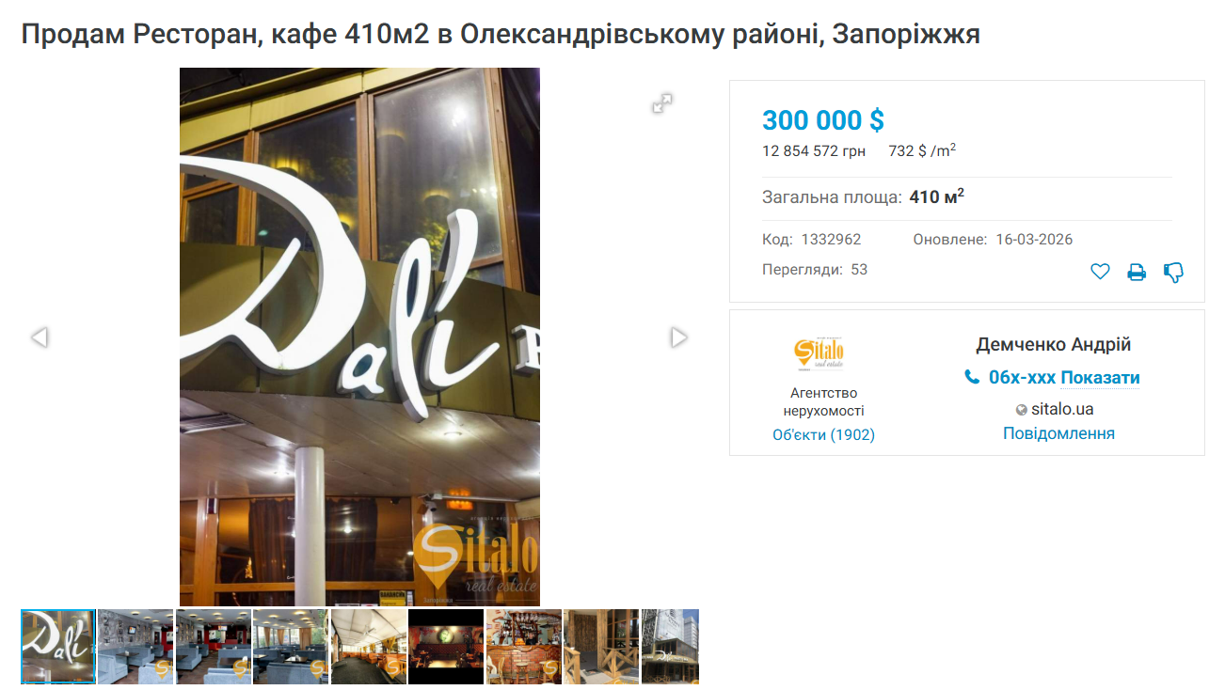View agency Об'єкти (1902) listings
Screen dimensions: 1225x690
click(823, 434)
